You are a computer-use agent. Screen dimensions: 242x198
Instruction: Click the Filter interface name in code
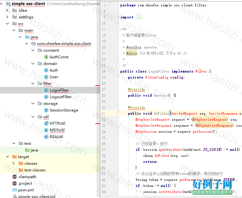(x=201, y=71)
